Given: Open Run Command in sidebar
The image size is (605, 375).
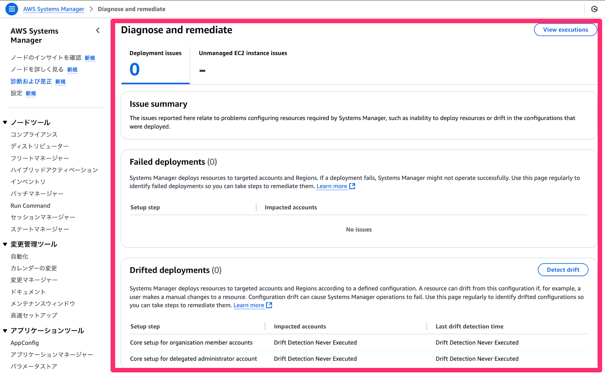Looking at the screenshot, I should (x=30, y=205).
